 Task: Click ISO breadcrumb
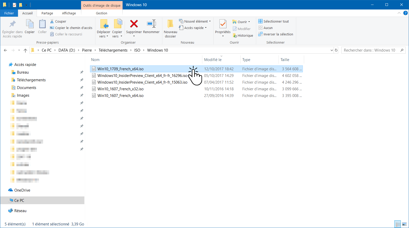pyautogui.click(x=137, y=50)
